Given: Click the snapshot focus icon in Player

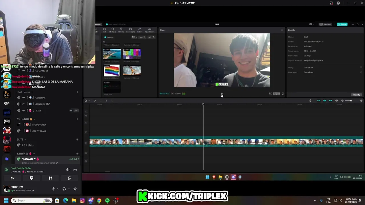Looking at the screenshot, I should (x=270, y=93).
